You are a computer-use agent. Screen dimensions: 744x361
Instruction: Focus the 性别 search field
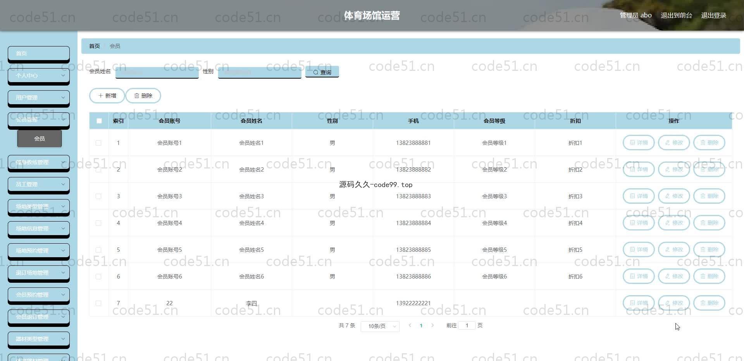pyautogui.click(x=260, y=72)
